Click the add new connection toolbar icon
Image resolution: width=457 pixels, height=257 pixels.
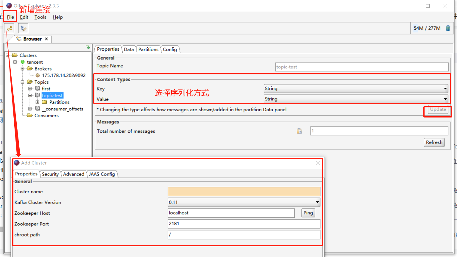click(x=10, y=28)
